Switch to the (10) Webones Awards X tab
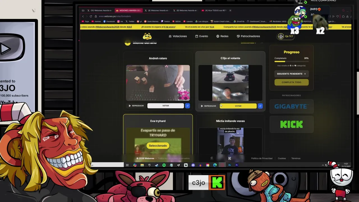Screen dimensions: 359x202 point(99,10)
